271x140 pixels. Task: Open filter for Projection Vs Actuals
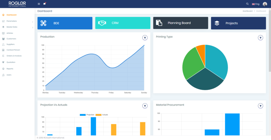[145, 106]
